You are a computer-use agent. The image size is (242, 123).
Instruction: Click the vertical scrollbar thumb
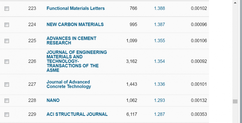click(x=235, y=101)
